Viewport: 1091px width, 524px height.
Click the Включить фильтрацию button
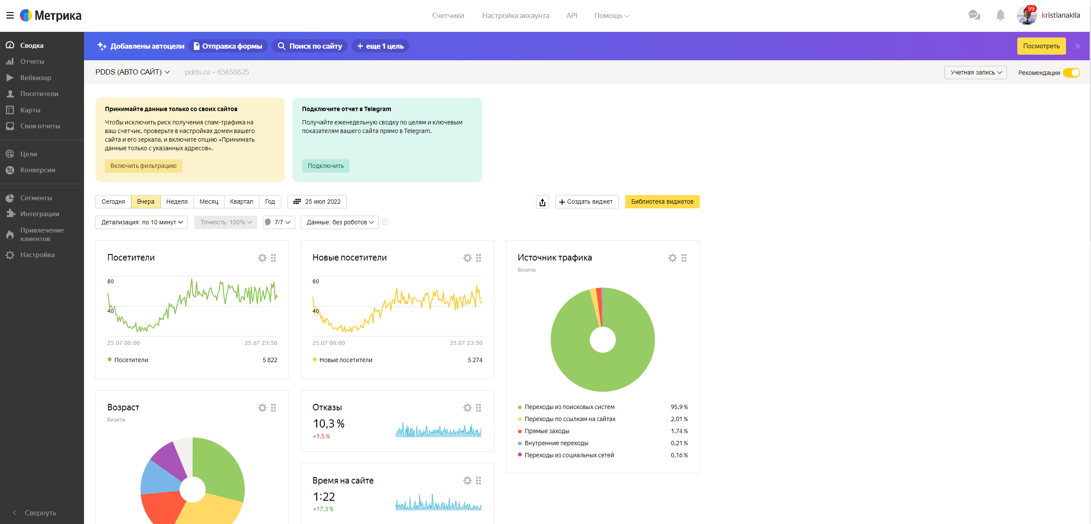pyautogui.click(x=143, y=166)
